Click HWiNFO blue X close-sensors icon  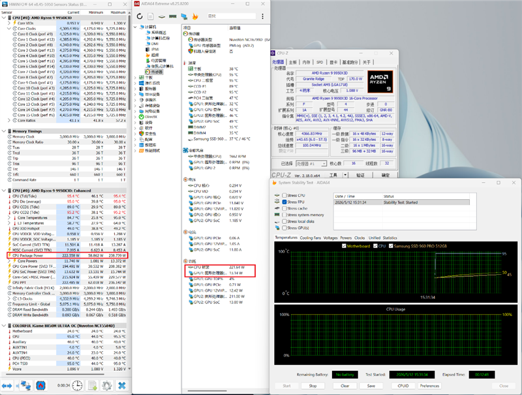point(122,385)
